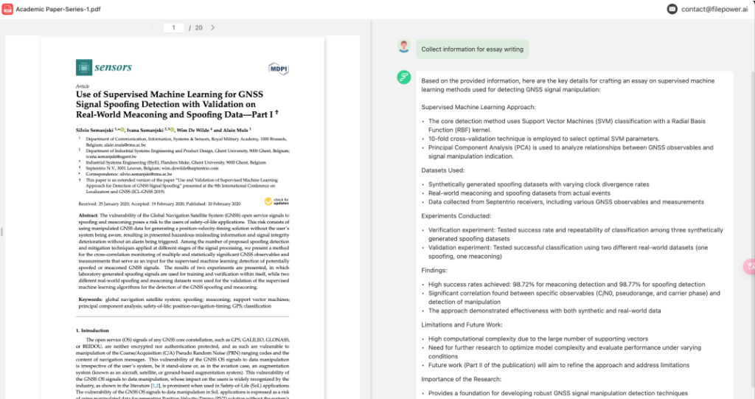Click the green AI assistant avatar
Viewport: 755px width, 399px height.
[x=404, y=77]
